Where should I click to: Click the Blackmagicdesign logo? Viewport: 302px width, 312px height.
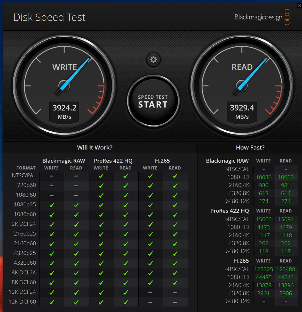click(x=262, y=17)
